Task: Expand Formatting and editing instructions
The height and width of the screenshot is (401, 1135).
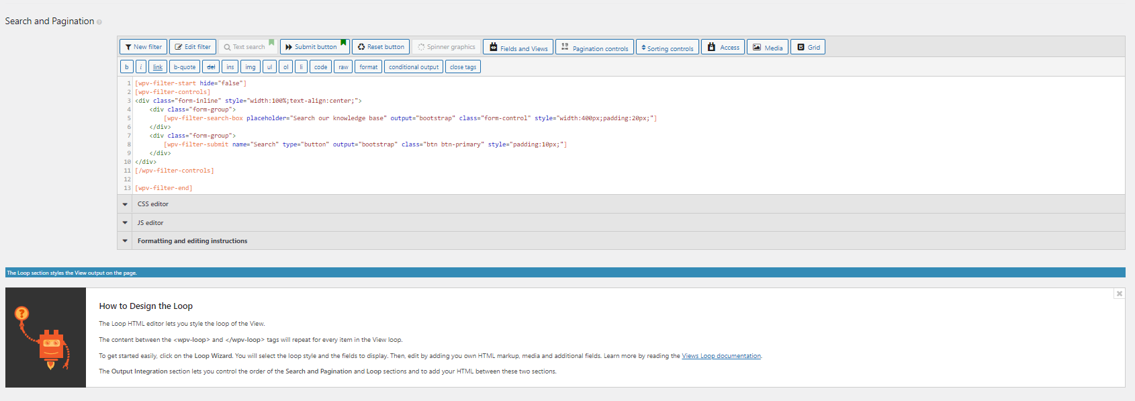Action: coord(621,240)
